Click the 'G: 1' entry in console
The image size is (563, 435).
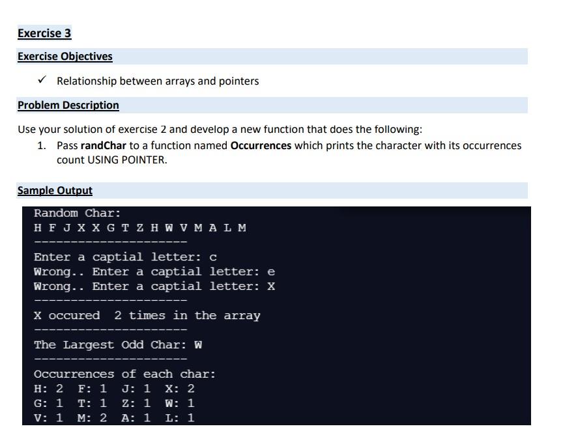48,403
